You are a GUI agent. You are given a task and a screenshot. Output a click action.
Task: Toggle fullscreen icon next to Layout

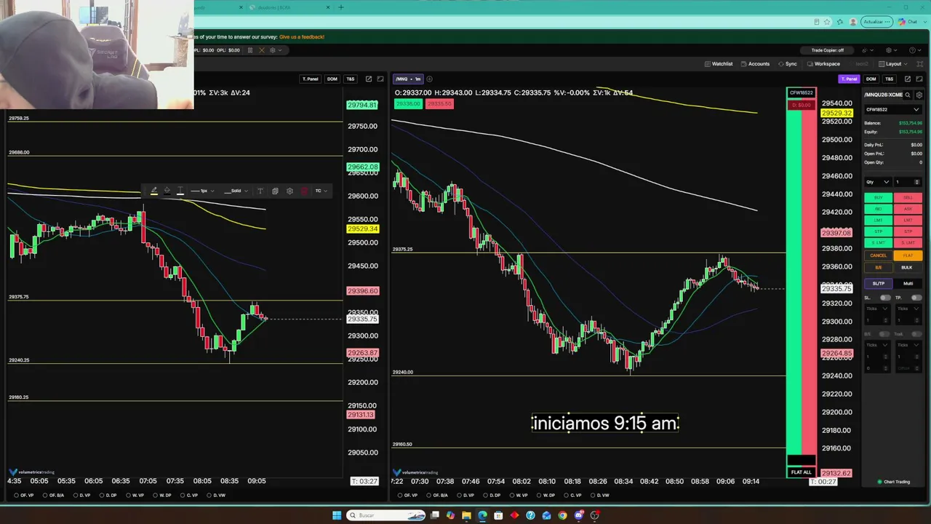919,64
